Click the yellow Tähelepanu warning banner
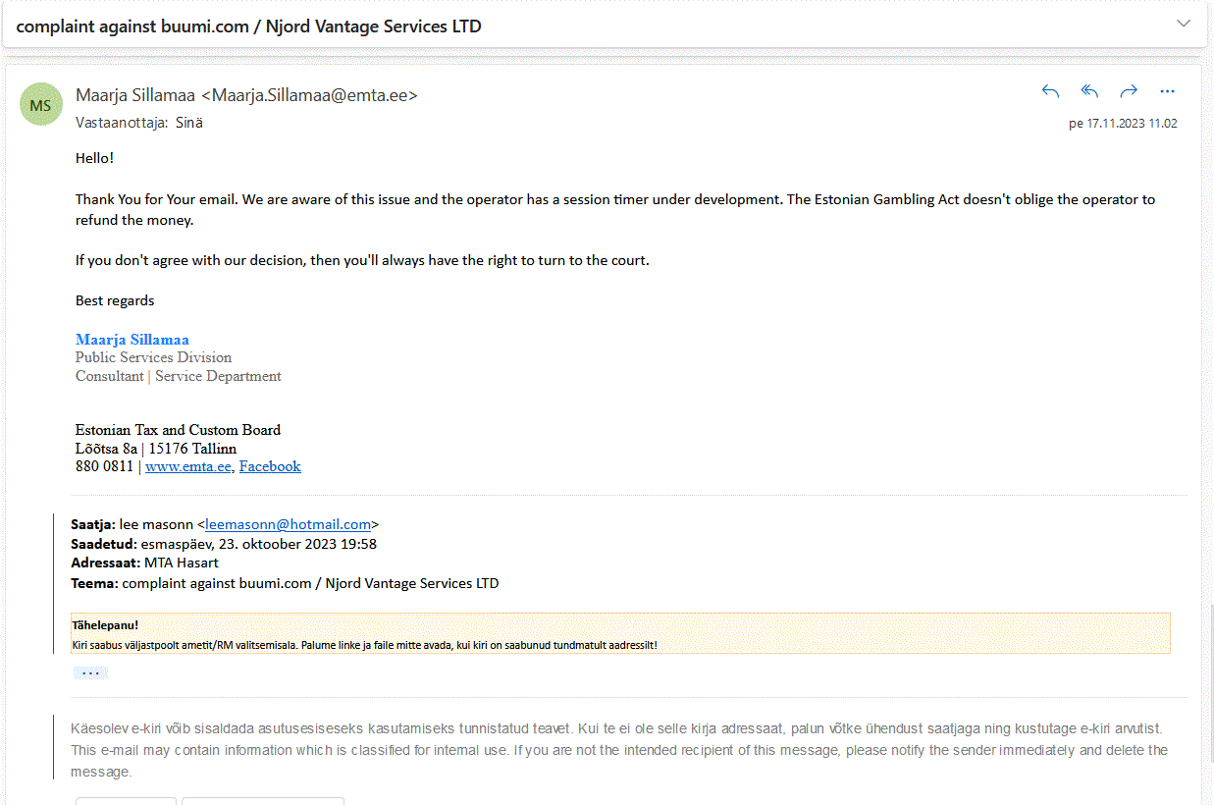Viewport: 1214px width, 805px height. (620, 633)
